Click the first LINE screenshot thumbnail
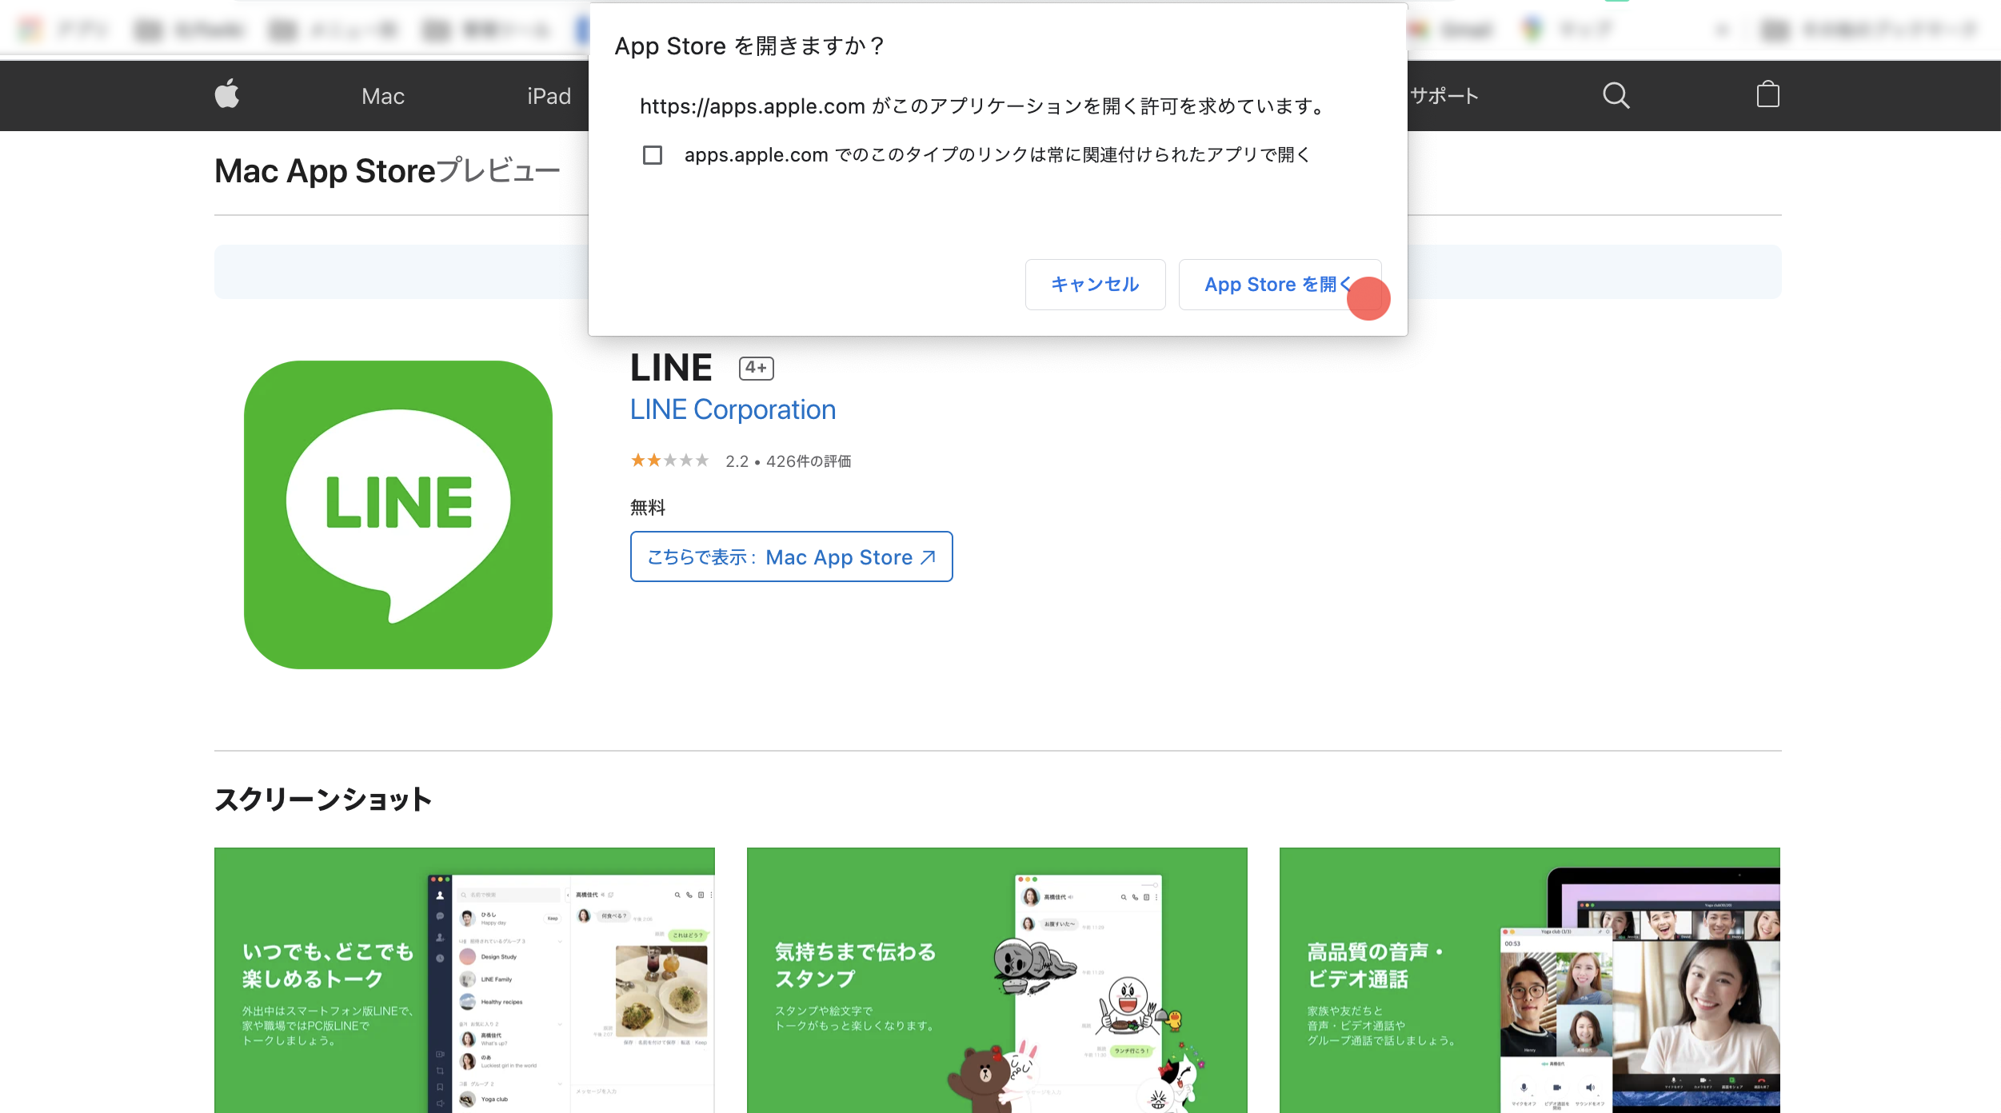Image resolution: width=2001 pixels, height=1113 pixels. (465, 979)
